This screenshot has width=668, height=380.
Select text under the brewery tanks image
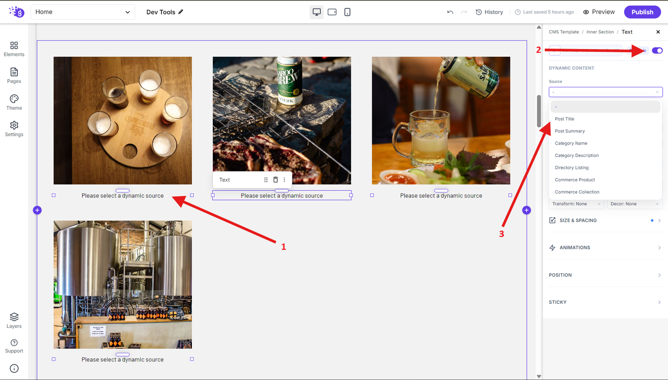point(123,359)
